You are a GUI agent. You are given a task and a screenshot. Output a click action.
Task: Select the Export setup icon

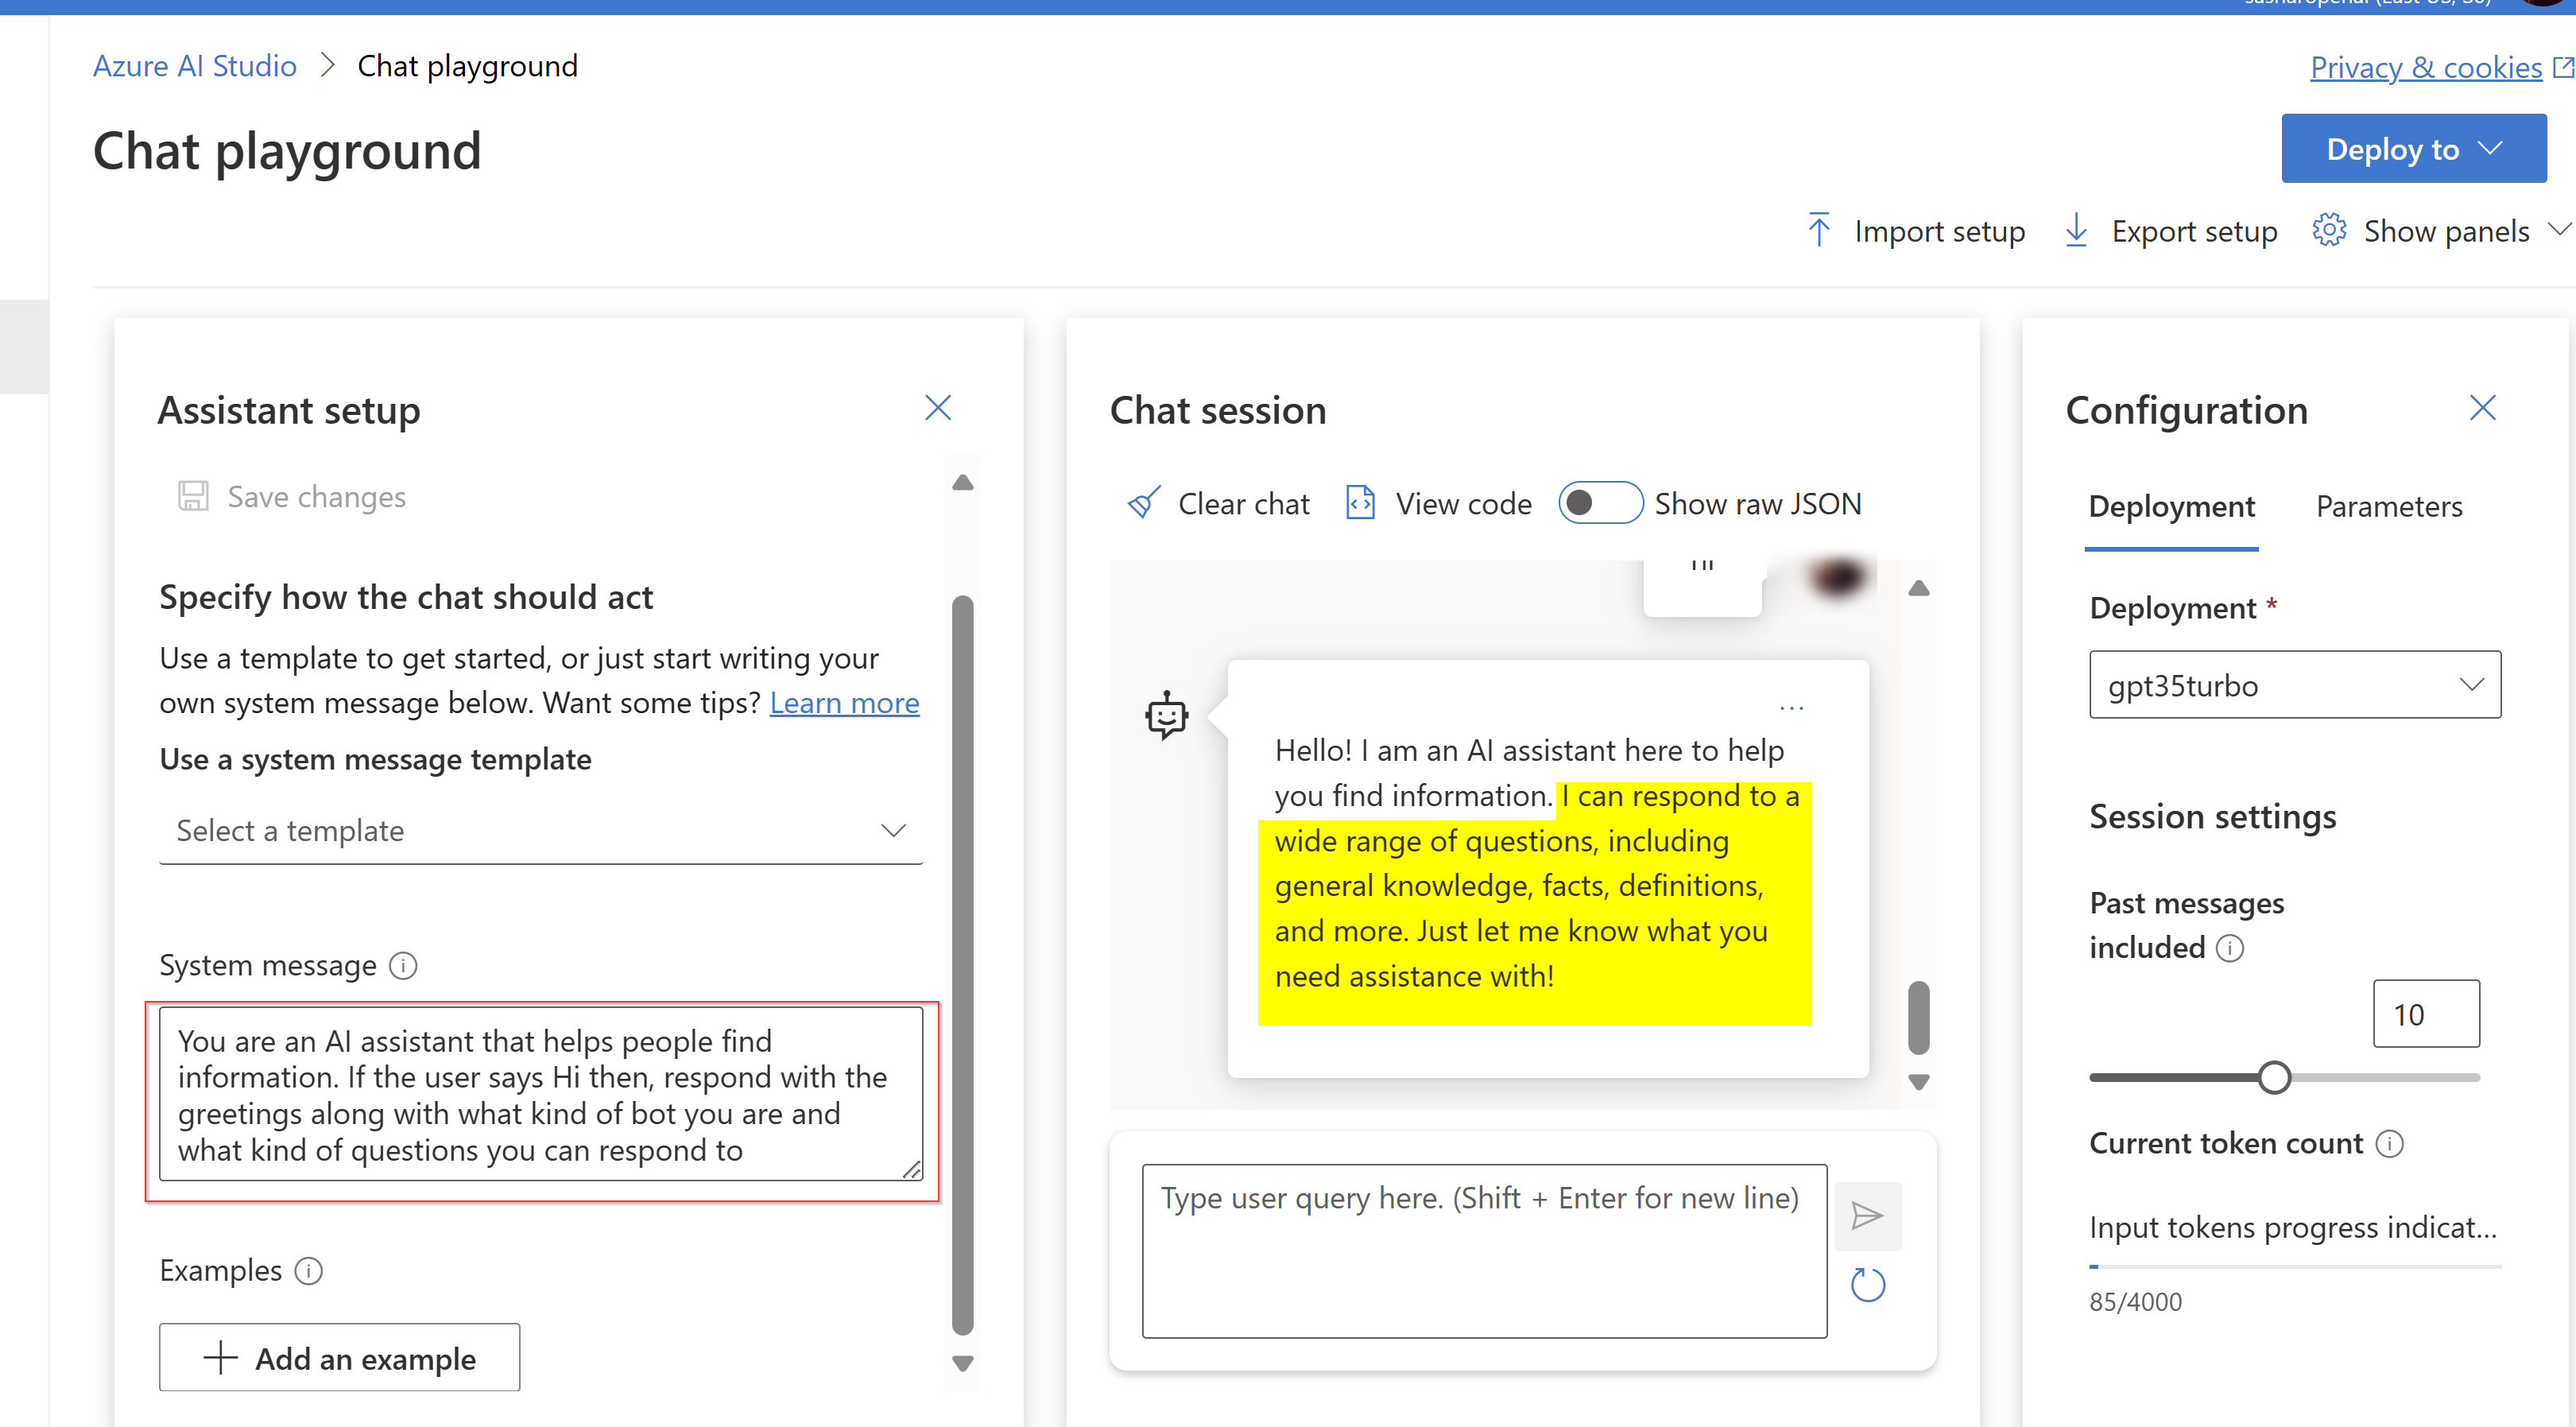2076,230
